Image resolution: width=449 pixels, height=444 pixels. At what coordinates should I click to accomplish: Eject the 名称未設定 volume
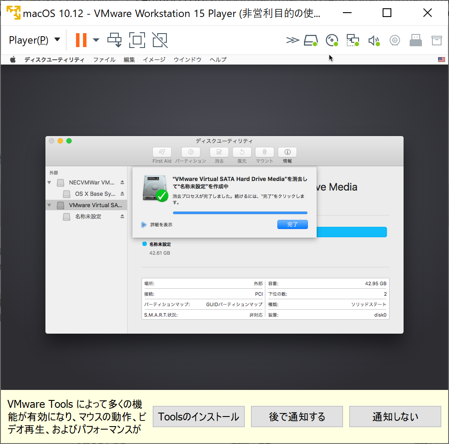pos(122,217)
